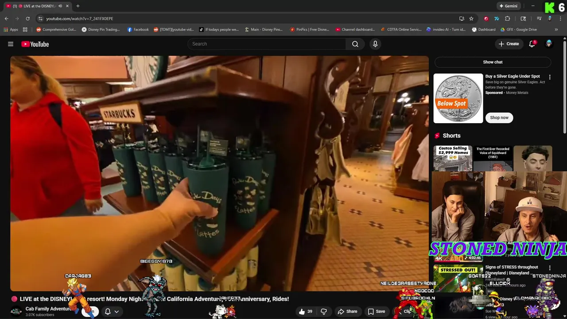The height and width of the screenshot is (319, 567).
Task: Share the video
Action: point(347,311)
